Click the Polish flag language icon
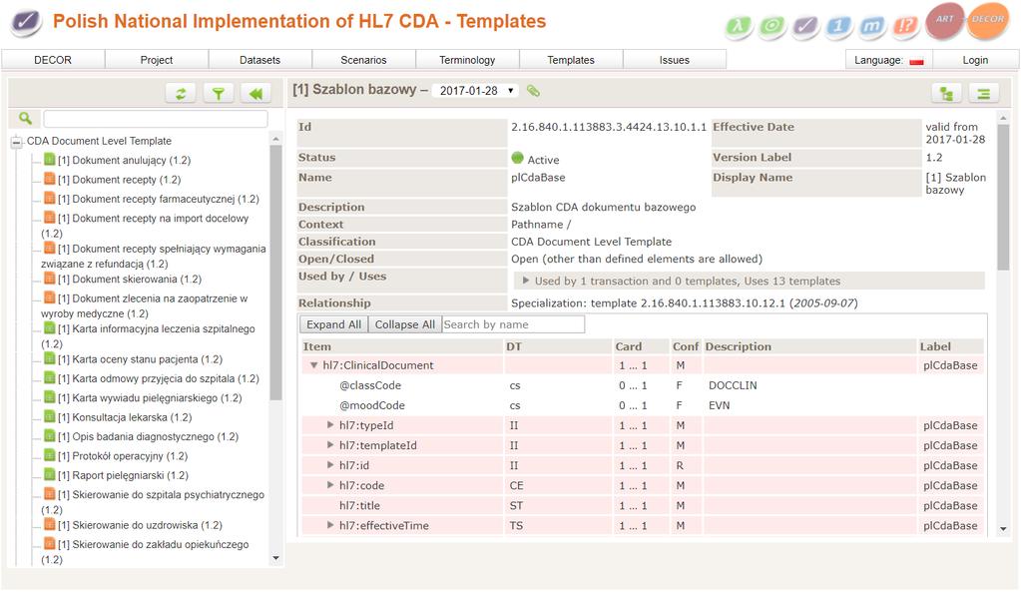Screen dimensions: 1021x593 (x=917, y=61)
